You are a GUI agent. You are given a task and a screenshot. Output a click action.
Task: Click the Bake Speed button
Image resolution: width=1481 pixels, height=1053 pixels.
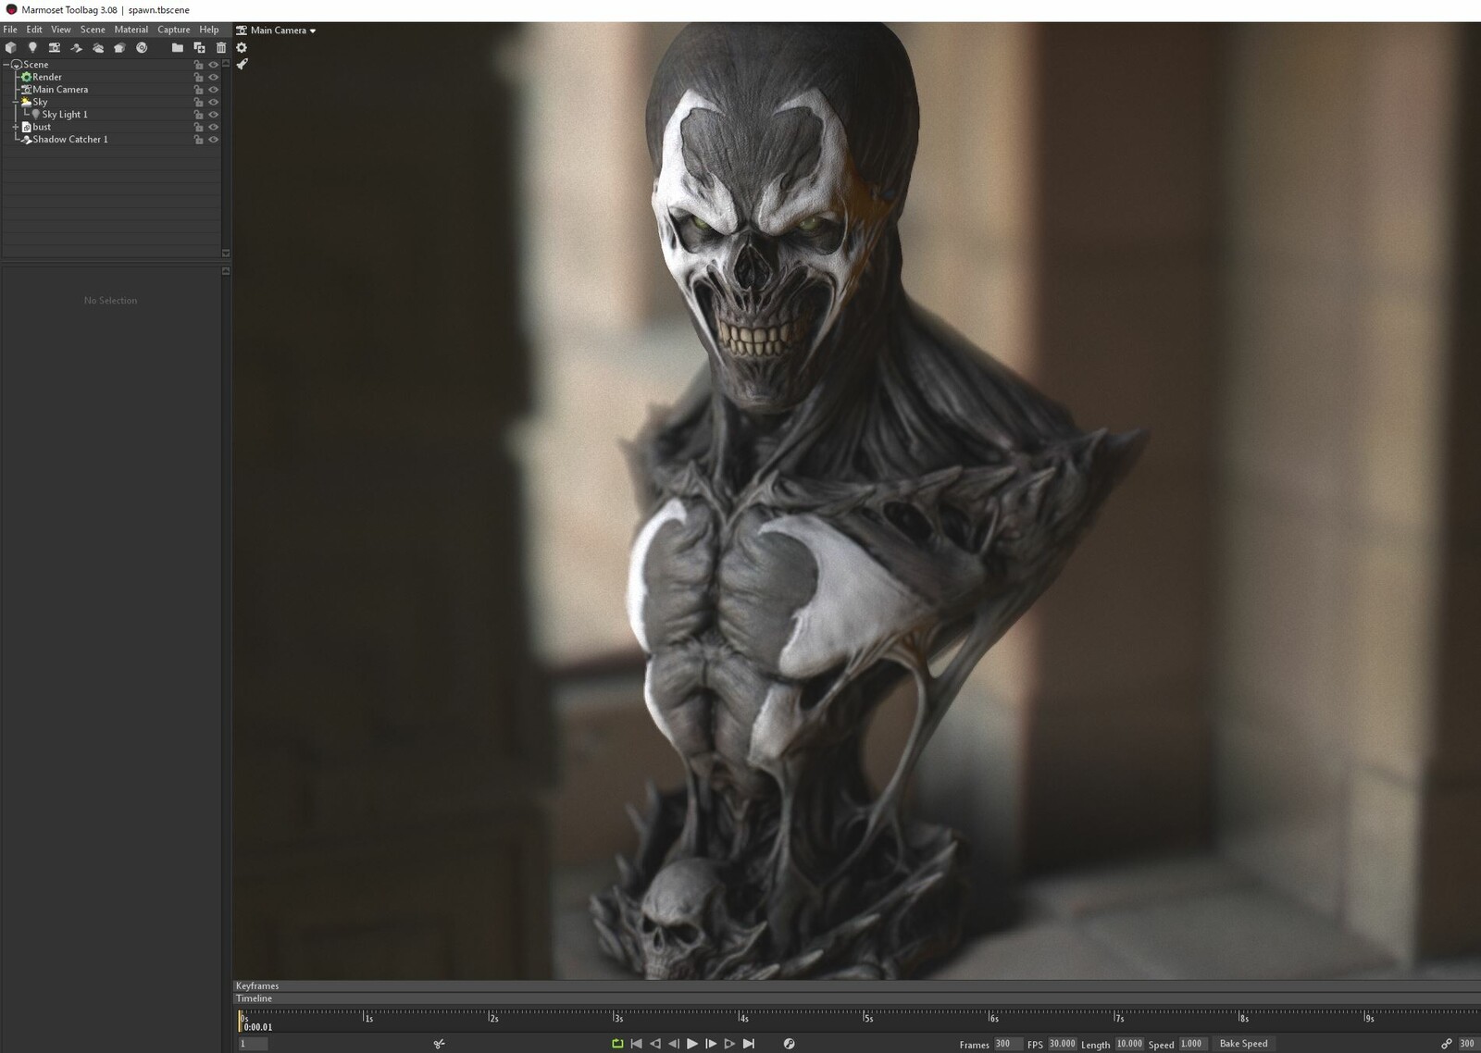[x=1243, y=1044]
